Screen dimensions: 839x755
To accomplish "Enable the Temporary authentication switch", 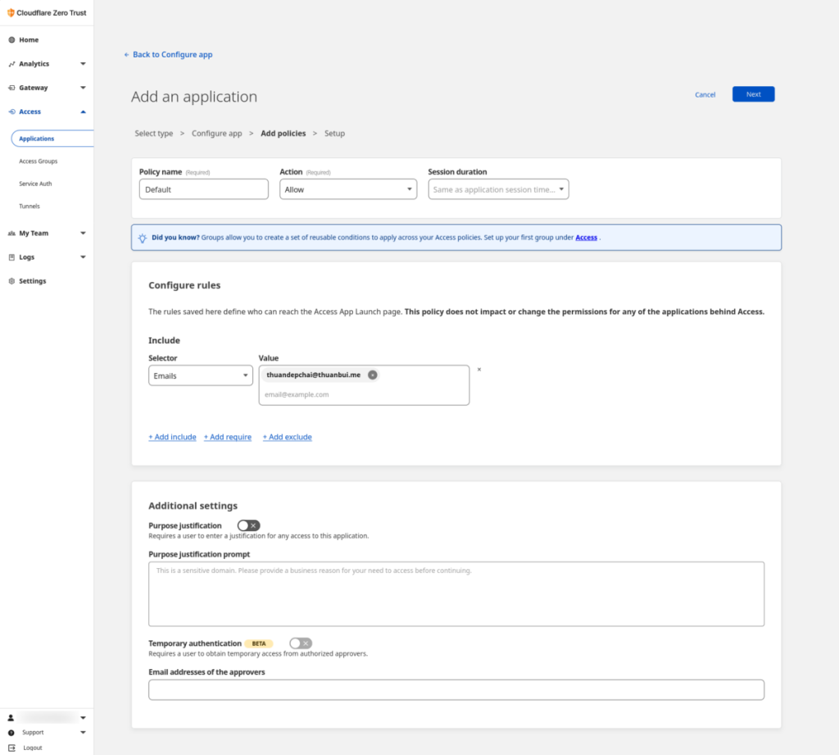I will coord(301,643).
